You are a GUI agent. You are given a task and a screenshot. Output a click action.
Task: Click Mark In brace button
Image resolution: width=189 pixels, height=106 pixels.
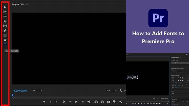[x=51, y=102]
